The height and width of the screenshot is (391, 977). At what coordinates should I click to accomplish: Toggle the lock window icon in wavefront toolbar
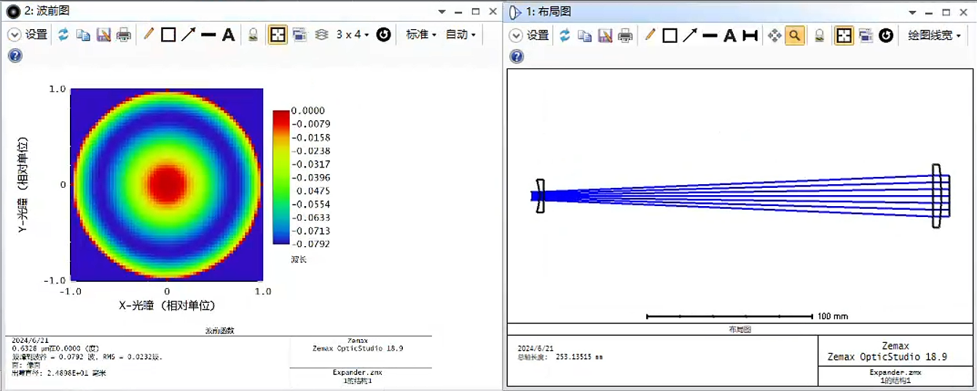tap(253, 35)
